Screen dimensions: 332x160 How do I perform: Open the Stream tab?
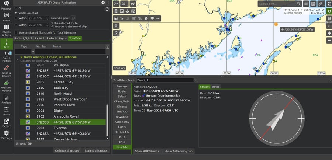point(204,87)
